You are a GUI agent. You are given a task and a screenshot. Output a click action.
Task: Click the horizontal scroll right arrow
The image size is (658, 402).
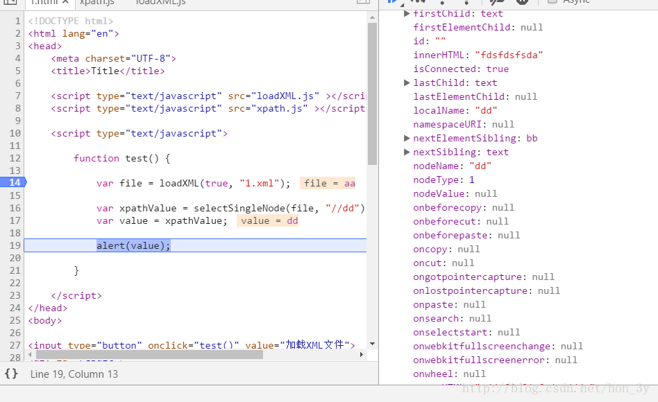click(362, 355)
